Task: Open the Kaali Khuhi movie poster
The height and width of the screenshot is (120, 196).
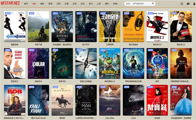Action: pyautogui.click(x=38, y=100)
